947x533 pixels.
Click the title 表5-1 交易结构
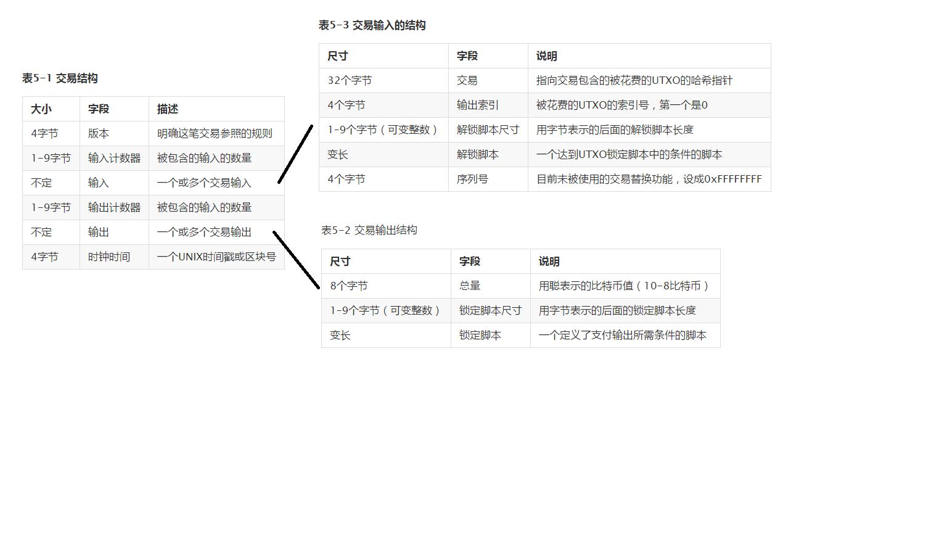pos(60,78)
